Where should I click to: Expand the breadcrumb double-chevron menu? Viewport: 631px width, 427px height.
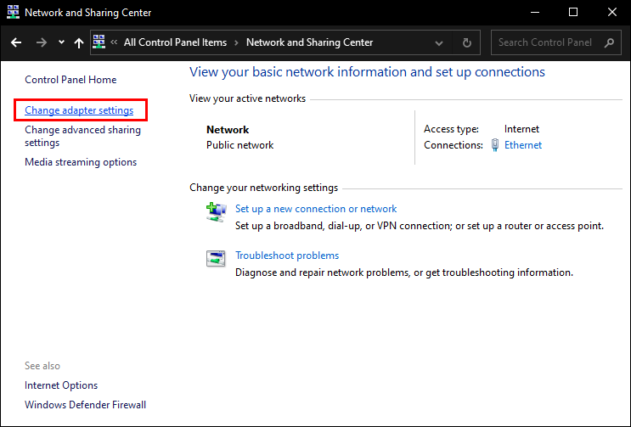[x=114, y=42]
